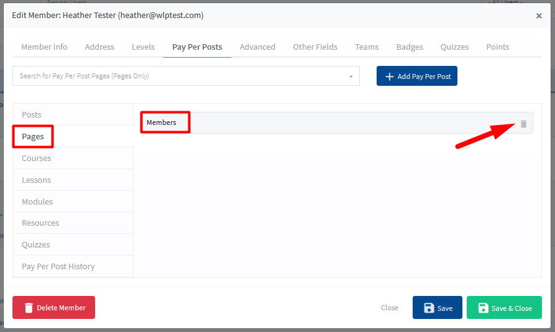Select Quizzes in the side list
This screenshot has width=555, height=332.
click(x=73, y=245)
